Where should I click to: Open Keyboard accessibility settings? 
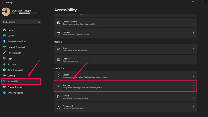coord(125,86)
